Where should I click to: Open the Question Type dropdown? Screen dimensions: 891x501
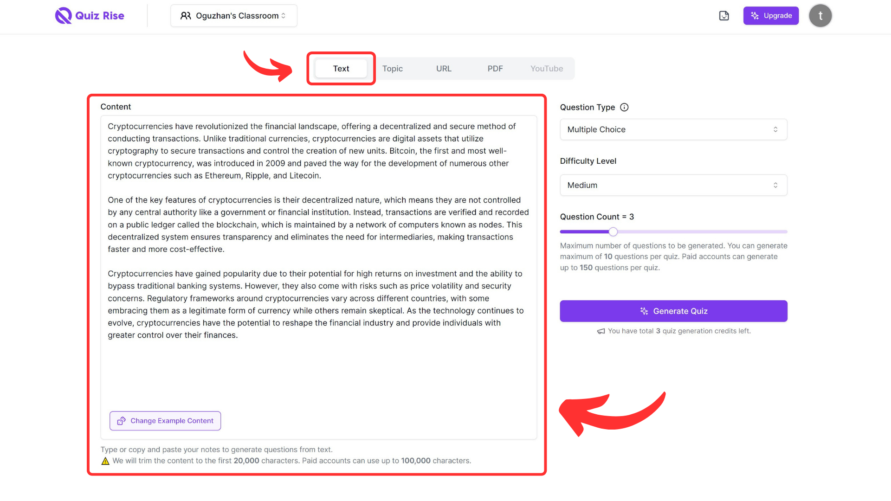[673, 129]
